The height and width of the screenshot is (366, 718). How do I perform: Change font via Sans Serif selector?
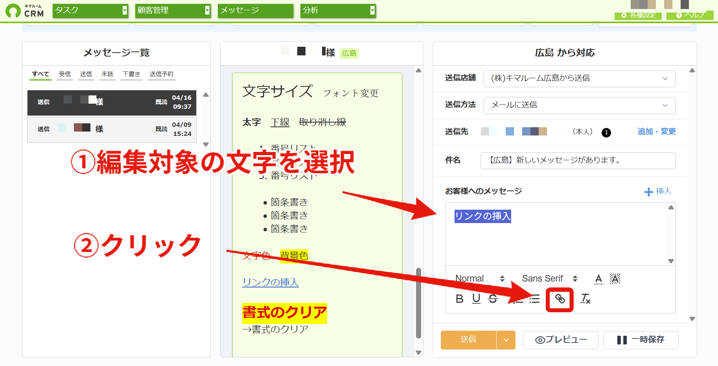pyautogui.click(x=550, y=278)
